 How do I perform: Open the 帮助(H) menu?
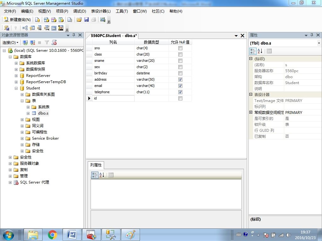pos(176,11)
